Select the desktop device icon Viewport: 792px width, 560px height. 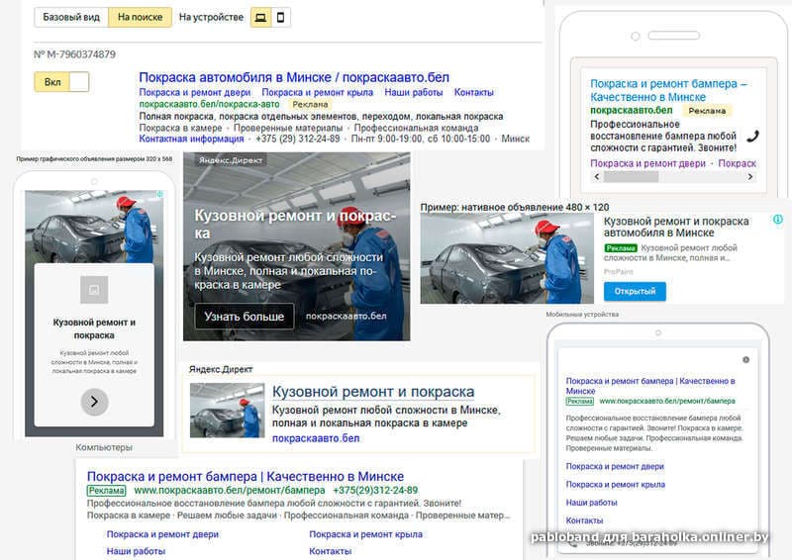[260, 18]
